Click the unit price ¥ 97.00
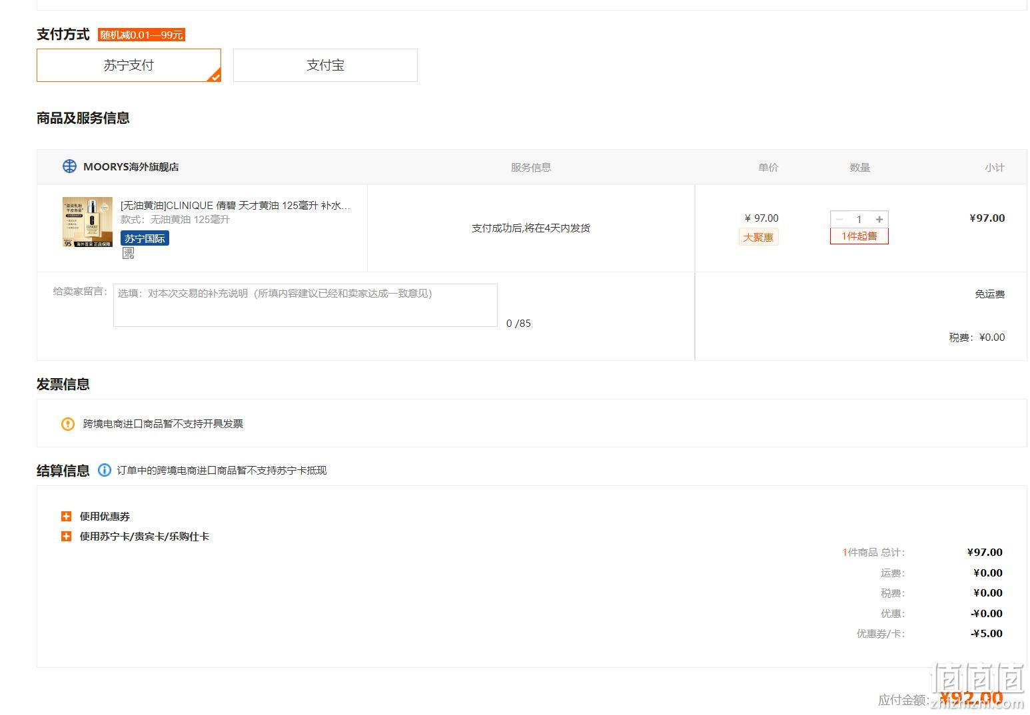 click(762, 218)
